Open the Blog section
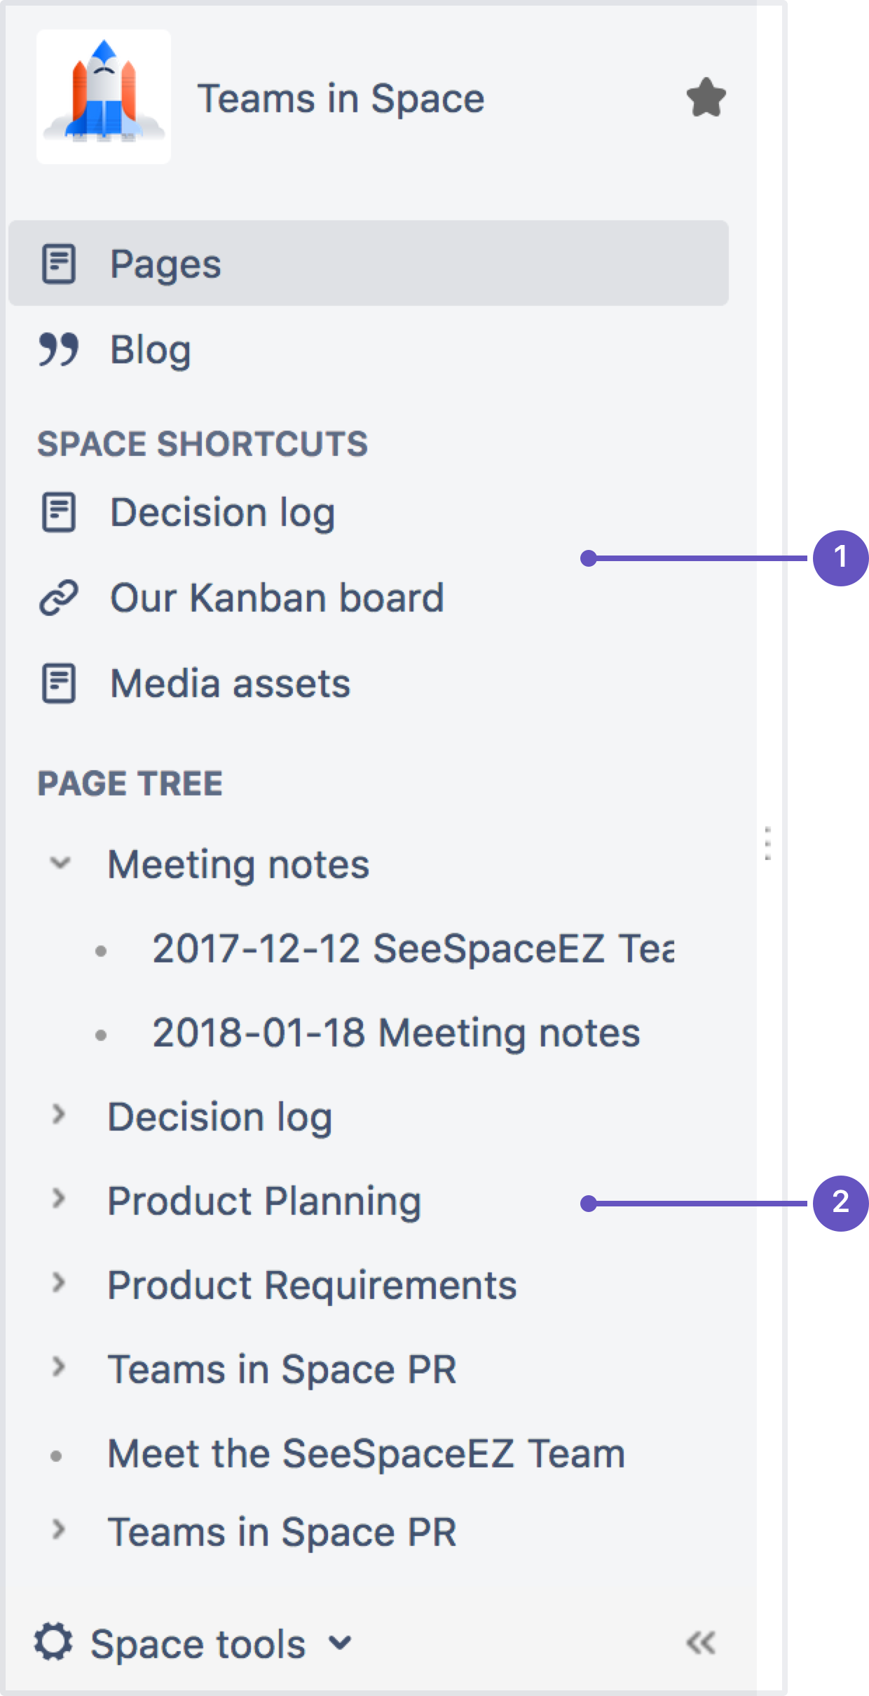Image resolution: width=869 pixels, height=1696 pixels. 150,349
